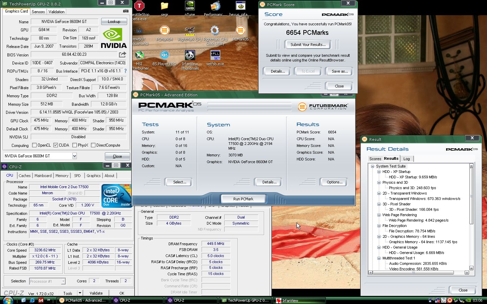Screen dimensions: 487x304
Task: Launch the PCMark04 desktop shortcut
Action: 164,31
